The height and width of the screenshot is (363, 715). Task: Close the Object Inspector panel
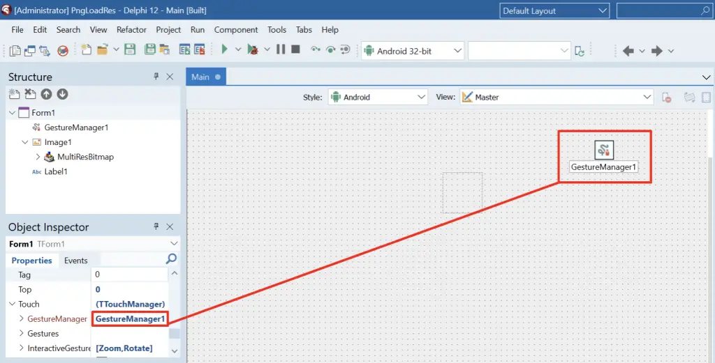point(170,226)
